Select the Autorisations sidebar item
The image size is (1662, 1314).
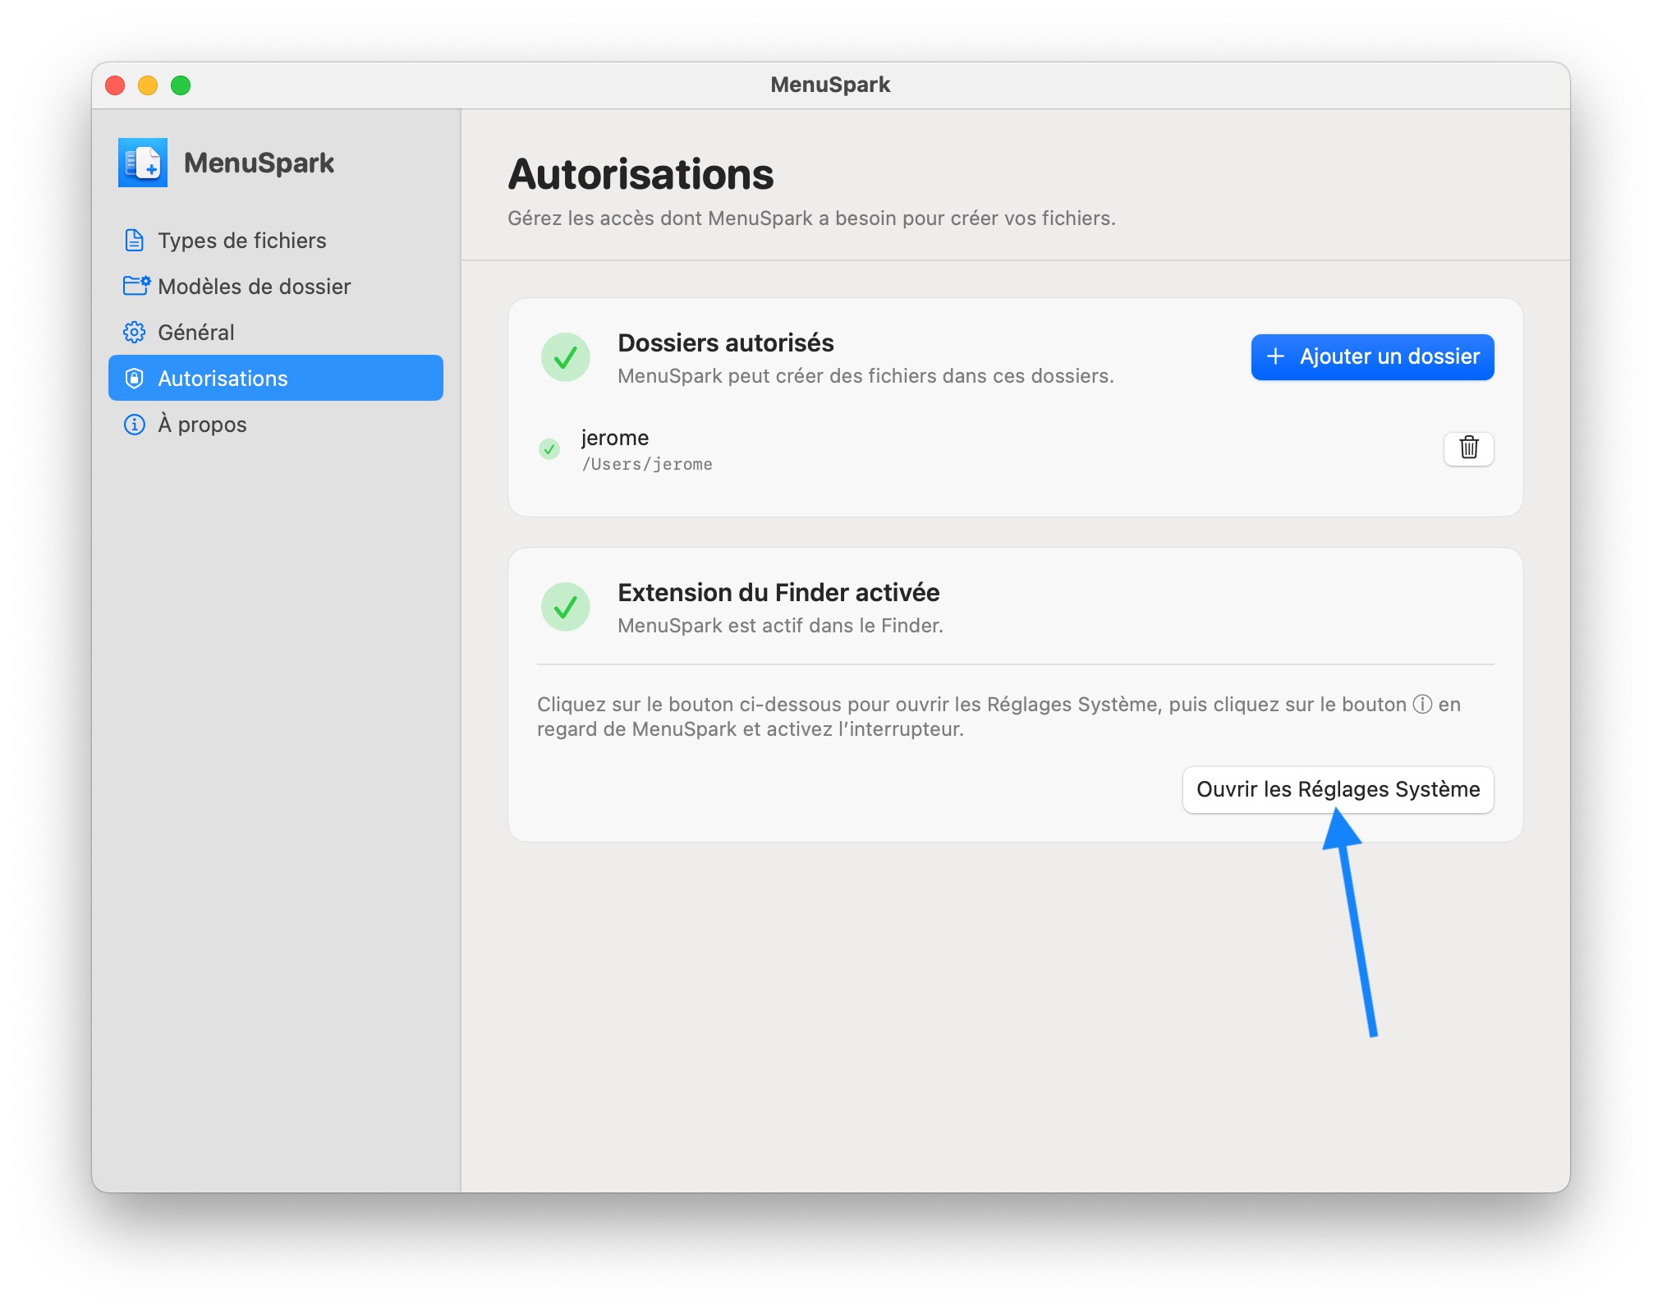[276, 378]
